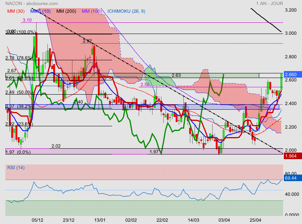Click the MM (30) legend label
302x224 pixels.
[16, 11]
